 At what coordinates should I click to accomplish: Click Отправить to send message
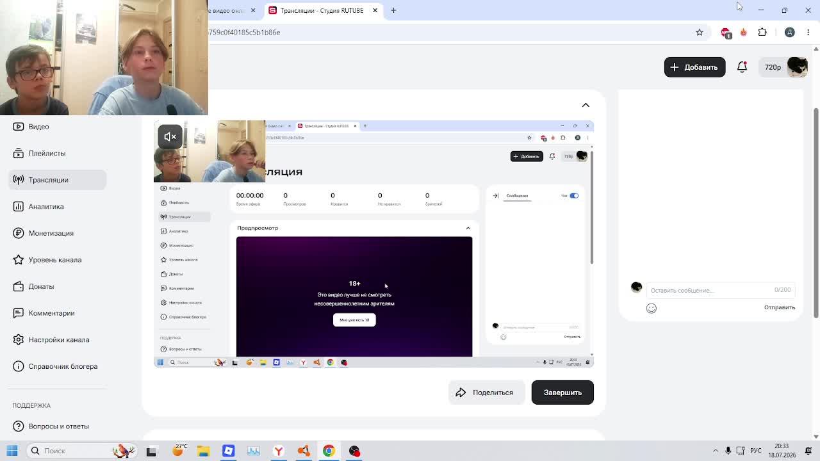780,307
